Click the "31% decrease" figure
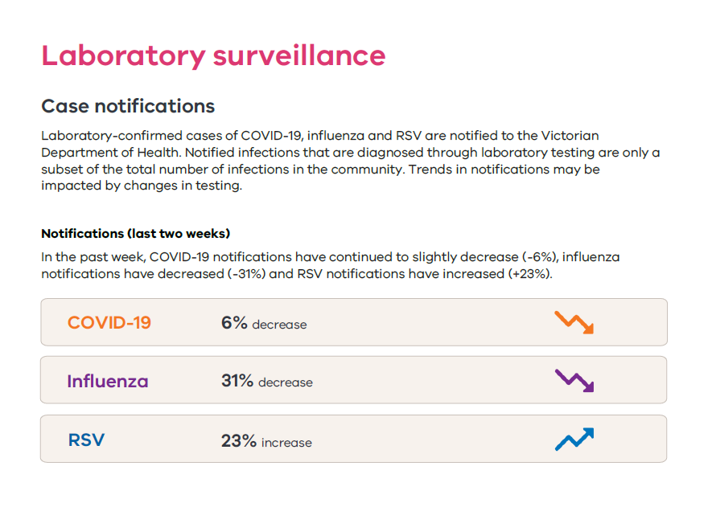 (266, 382)
